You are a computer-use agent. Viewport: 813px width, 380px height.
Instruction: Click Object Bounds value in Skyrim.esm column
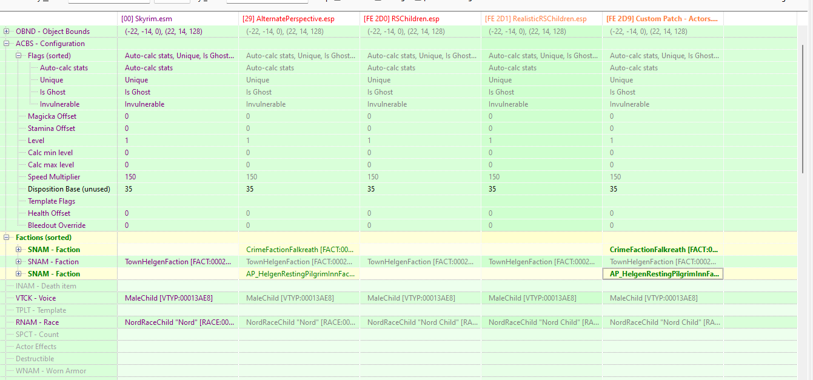pyautogui.click(x=178, y=32)
